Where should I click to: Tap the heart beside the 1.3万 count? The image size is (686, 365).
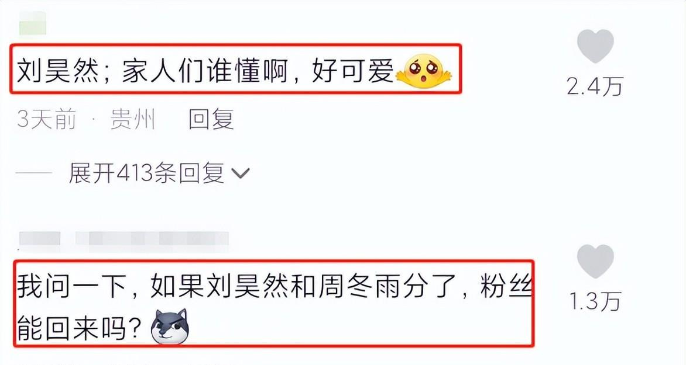tap(595, 261)
